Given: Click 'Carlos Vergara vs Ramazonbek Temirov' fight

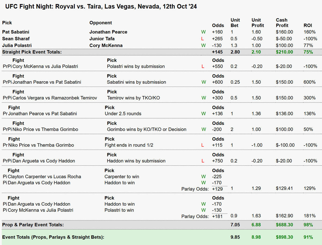Looking at the screenshot, I should pyautogui.click(x=55, y=98).
